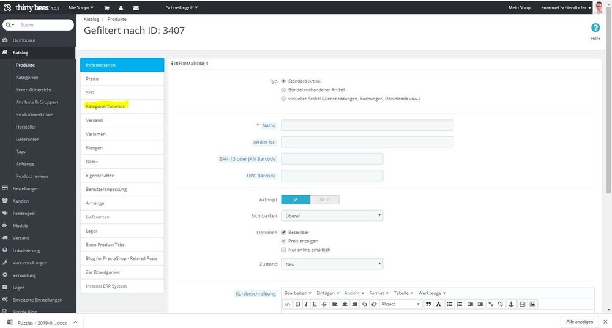The height and width of the screenshot is (328, 612).
Task: Insert an anchor using the anchor icon
Action: pyautogui.click(x=510, y=304)
